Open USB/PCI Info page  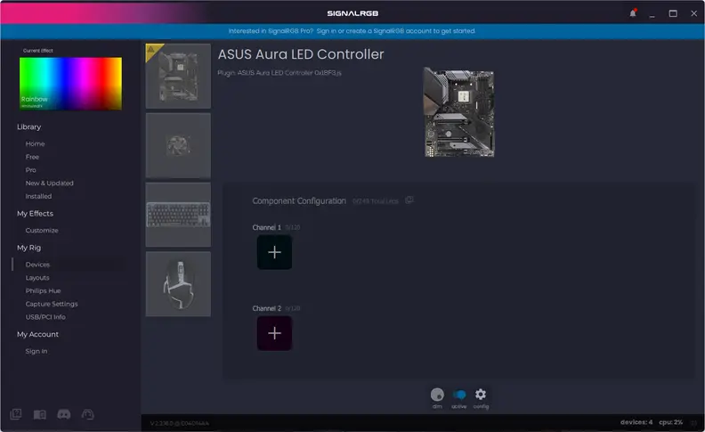45,317
